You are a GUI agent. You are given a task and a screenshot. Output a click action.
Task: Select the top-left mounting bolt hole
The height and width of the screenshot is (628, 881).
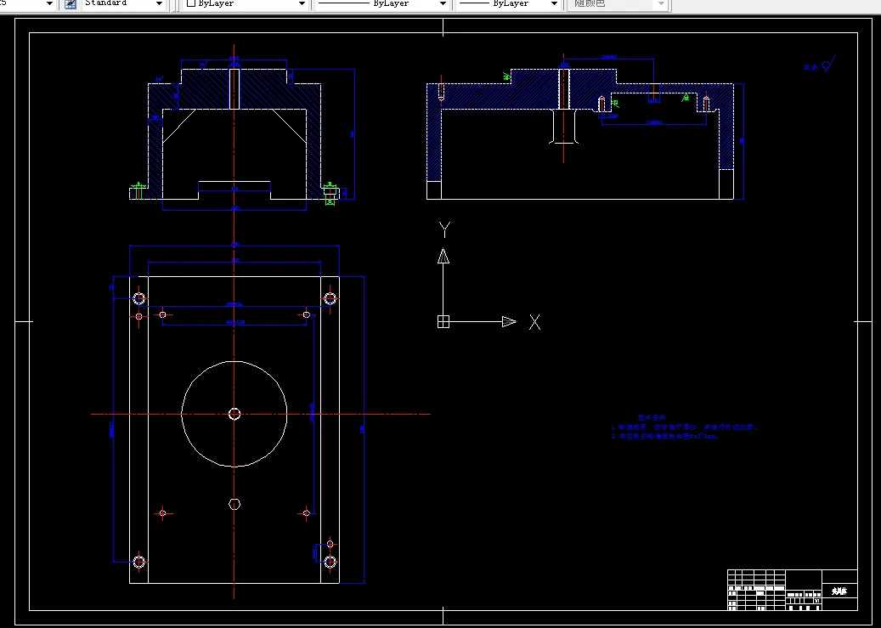[x=138, y=298]
